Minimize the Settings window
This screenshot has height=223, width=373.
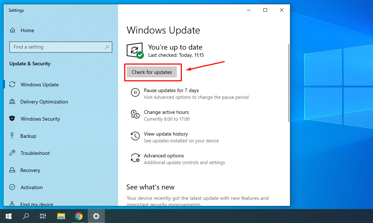tap(249, 10)
